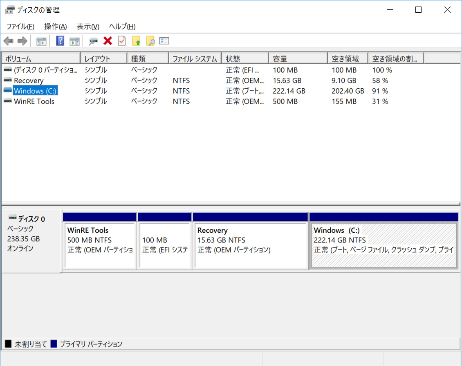Click the view settings list icon
The image size is (462, 366).
click(x=164, y=40)
